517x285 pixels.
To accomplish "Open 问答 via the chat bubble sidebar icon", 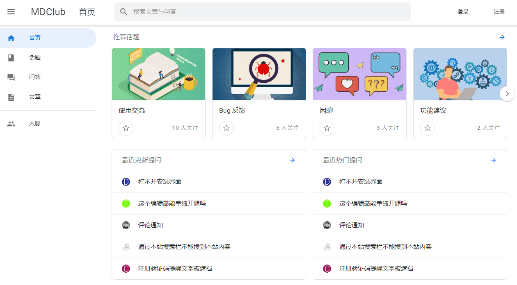I will click(x=11, y=77).
